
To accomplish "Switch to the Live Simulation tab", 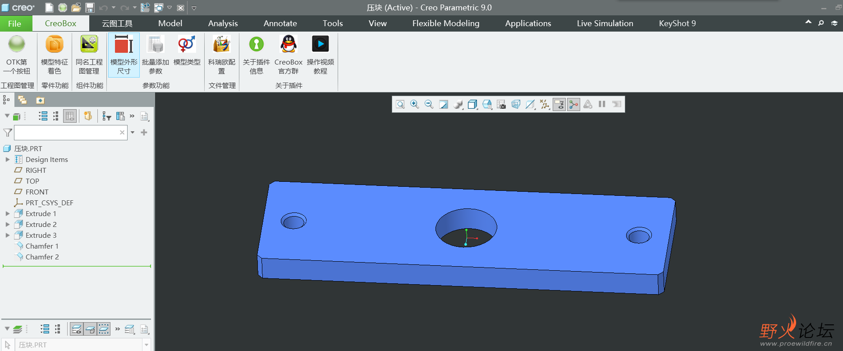I will click(x=605, y=23).
